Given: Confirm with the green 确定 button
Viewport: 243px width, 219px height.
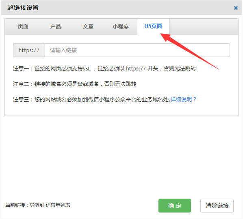Looking at the screenshot, I should 175,206.
